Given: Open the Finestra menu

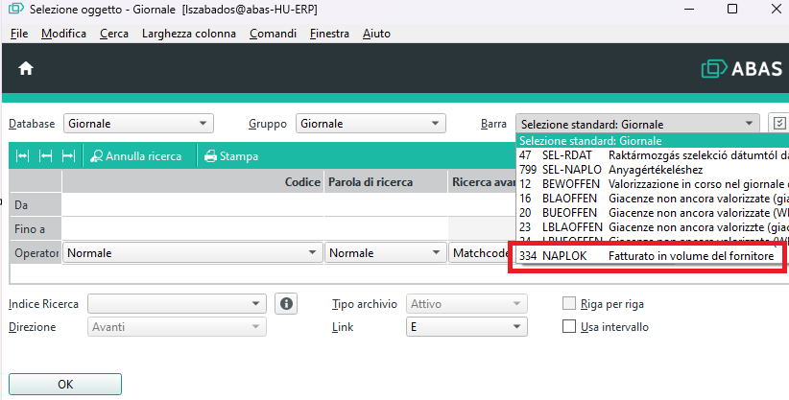Looking at the screenshot, I should (329, 34).
